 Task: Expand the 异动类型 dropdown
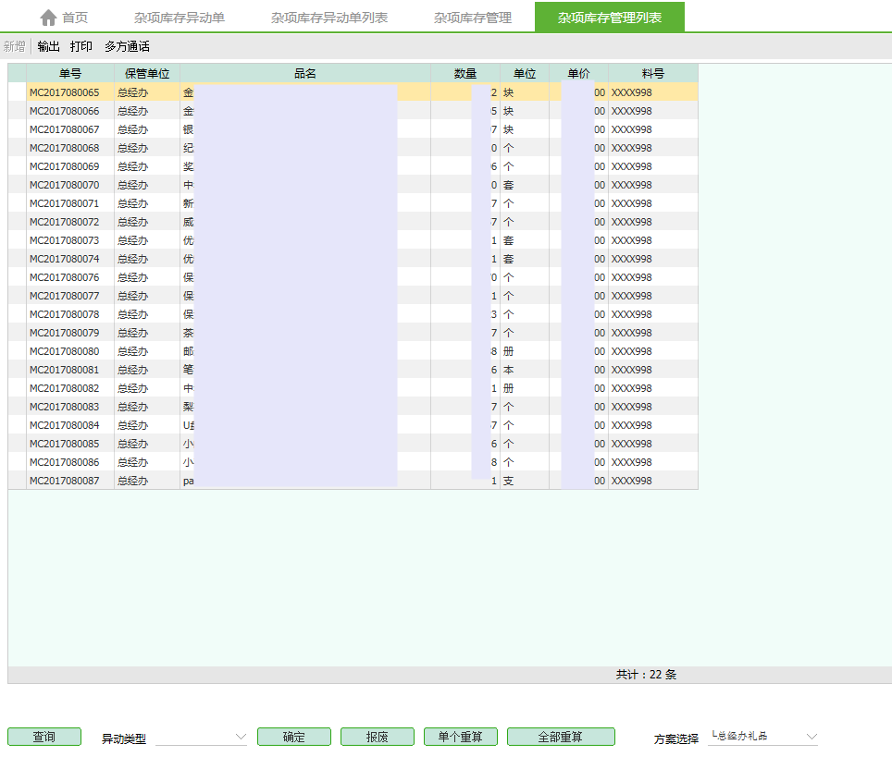[241, 737]
